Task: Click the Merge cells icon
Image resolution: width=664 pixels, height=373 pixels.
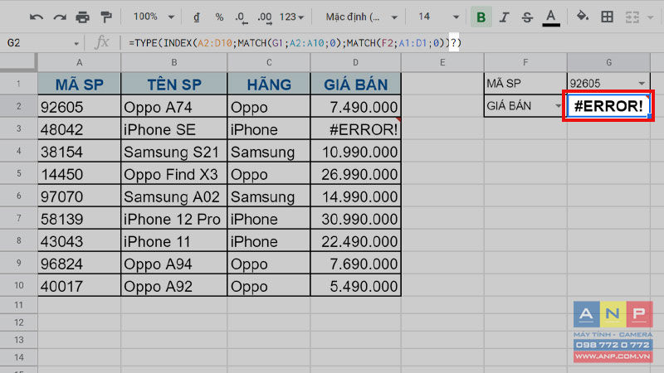Action: tap(632, 17)
